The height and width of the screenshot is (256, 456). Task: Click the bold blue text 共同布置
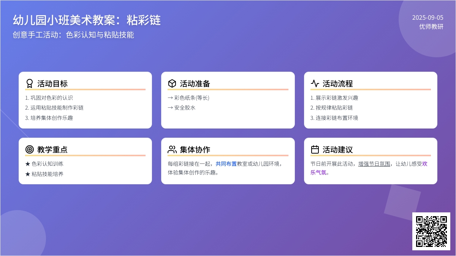point(226,164)
